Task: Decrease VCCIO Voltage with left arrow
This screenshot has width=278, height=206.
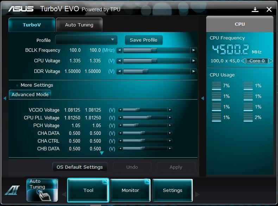Action: 120,110
